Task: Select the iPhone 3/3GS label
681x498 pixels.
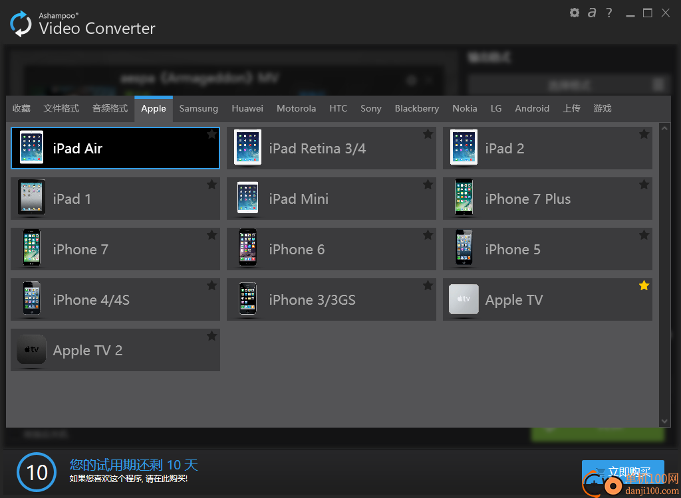Action: pos(312,299)
